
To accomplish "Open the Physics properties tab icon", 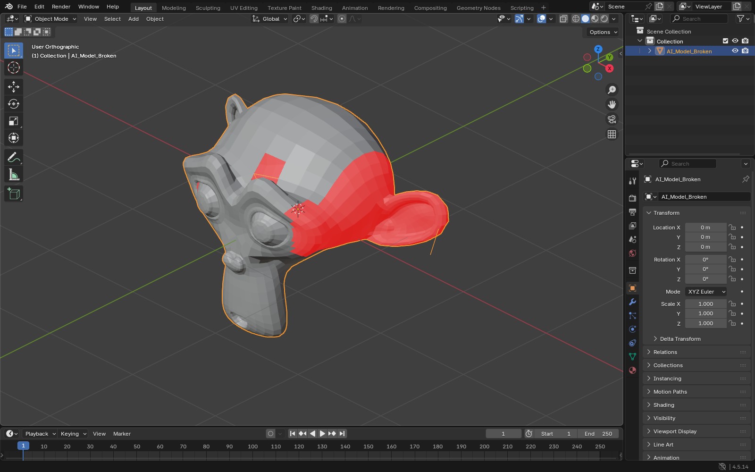I will (x=632, y=329).
